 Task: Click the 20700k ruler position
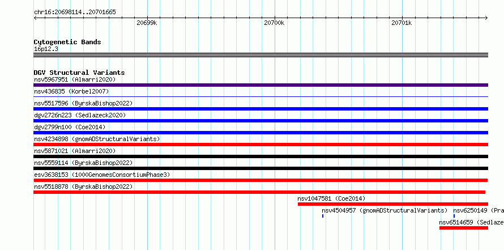(x=274, y=23)
